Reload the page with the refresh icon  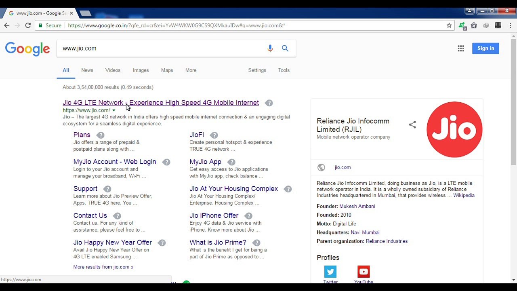point(28,25)
